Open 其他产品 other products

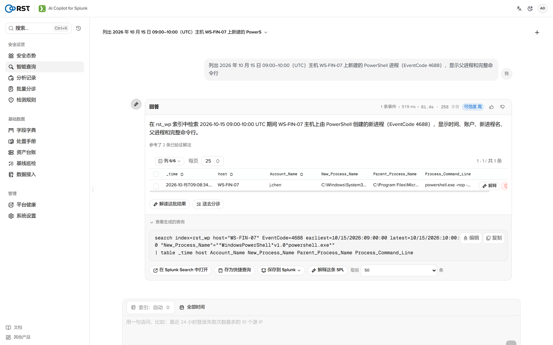pyautogui.click(x=18, y=337)
